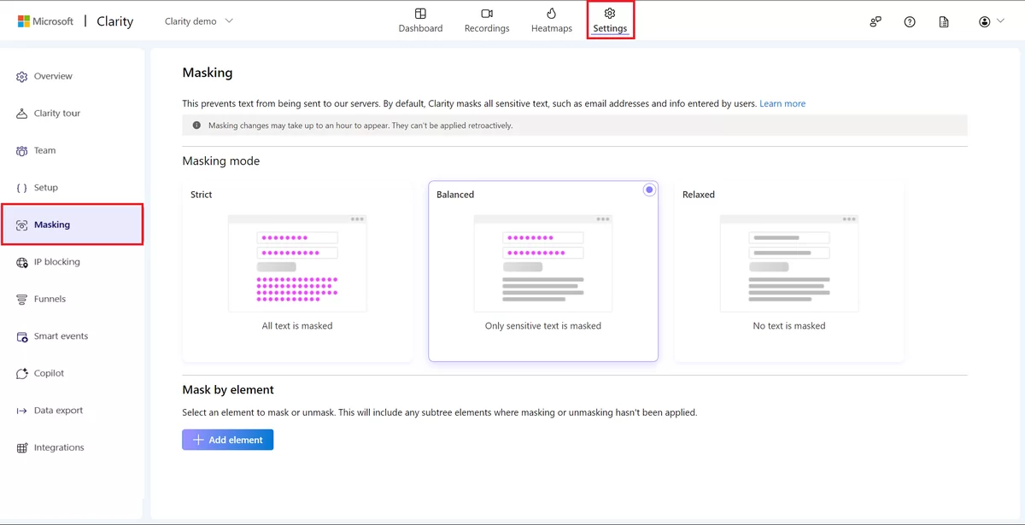The width and height of the screenshot is (1025, 525).
Task: Open Clarity tour in the sidebar
Action: (x=57, y=114)
